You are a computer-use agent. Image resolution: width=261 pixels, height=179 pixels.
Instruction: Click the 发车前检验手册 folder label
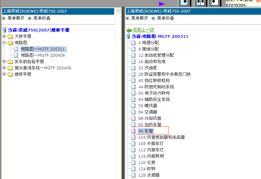click(x=29, y=62)
